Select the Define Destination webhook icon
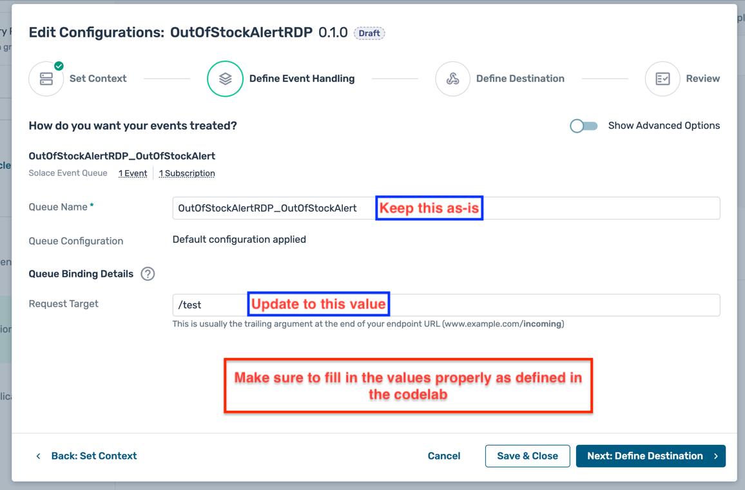The image size is (745, 490). [452, 79]
